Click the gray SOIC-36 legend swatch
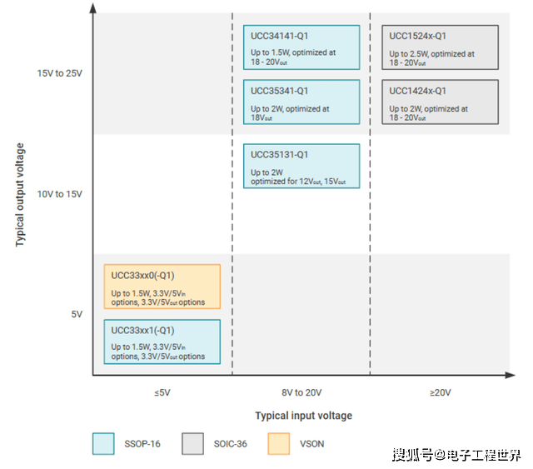Screen dimensions: 533x469 click(193, 444)
